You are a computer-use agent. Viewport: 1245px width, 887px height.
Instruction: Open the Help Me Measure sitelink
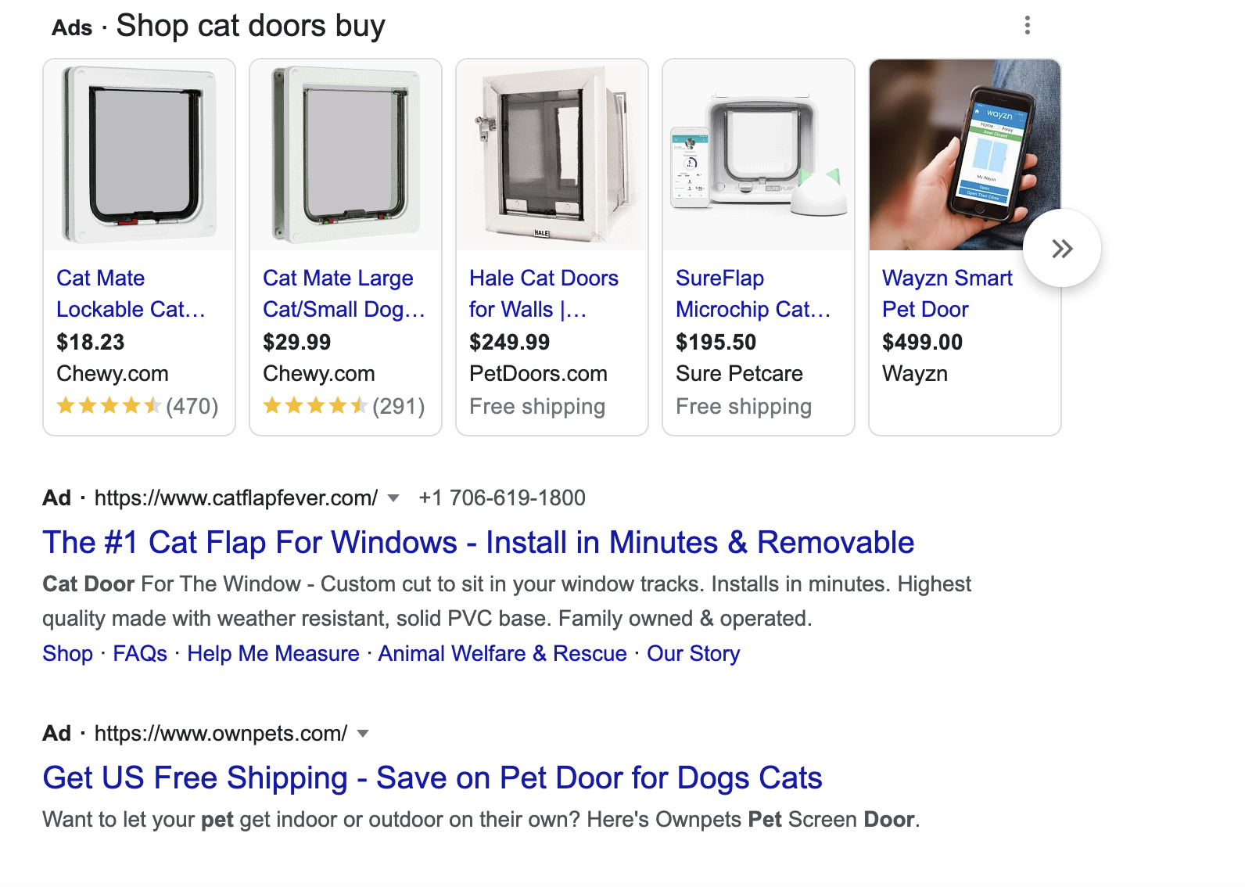coord(273,654)
